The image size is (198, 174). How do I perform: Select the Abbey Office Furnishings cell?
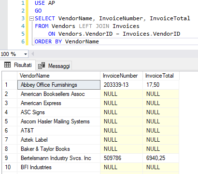tap(59, 85)
